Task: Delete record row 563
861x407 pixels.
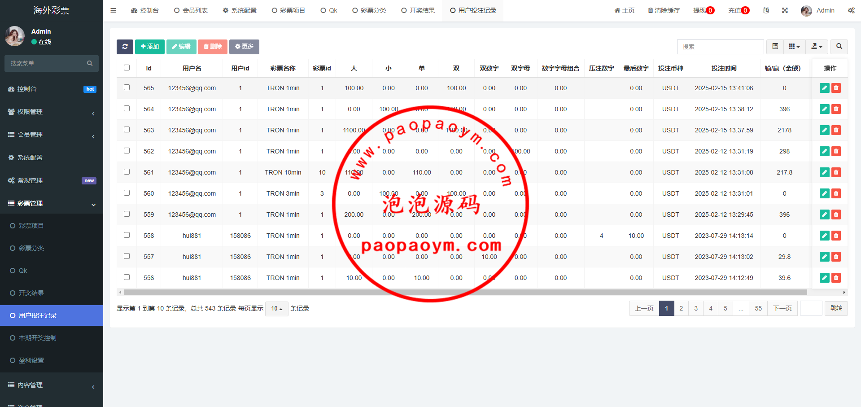Action: coord(836,130)
